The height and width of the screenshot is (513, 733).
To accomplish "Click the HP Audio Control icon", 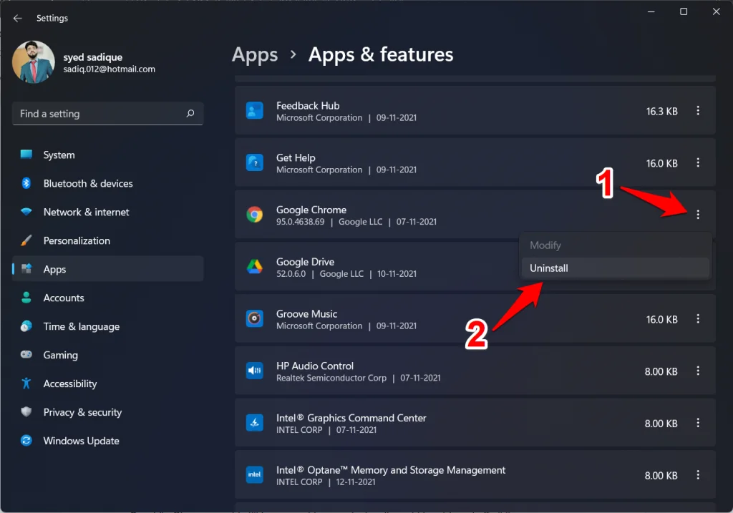I will pos(255,371).
